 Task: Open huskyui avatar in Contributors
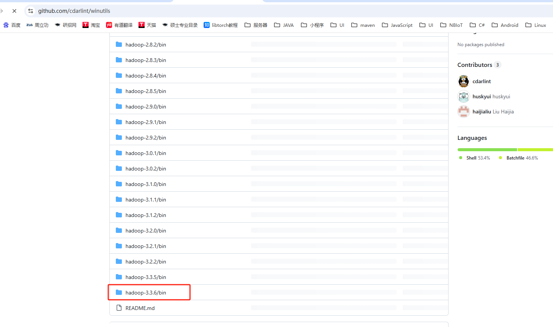464,96
